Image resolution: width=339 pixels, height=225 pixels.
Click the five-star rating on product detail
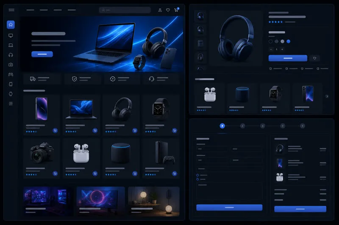(x=275, y=22)
